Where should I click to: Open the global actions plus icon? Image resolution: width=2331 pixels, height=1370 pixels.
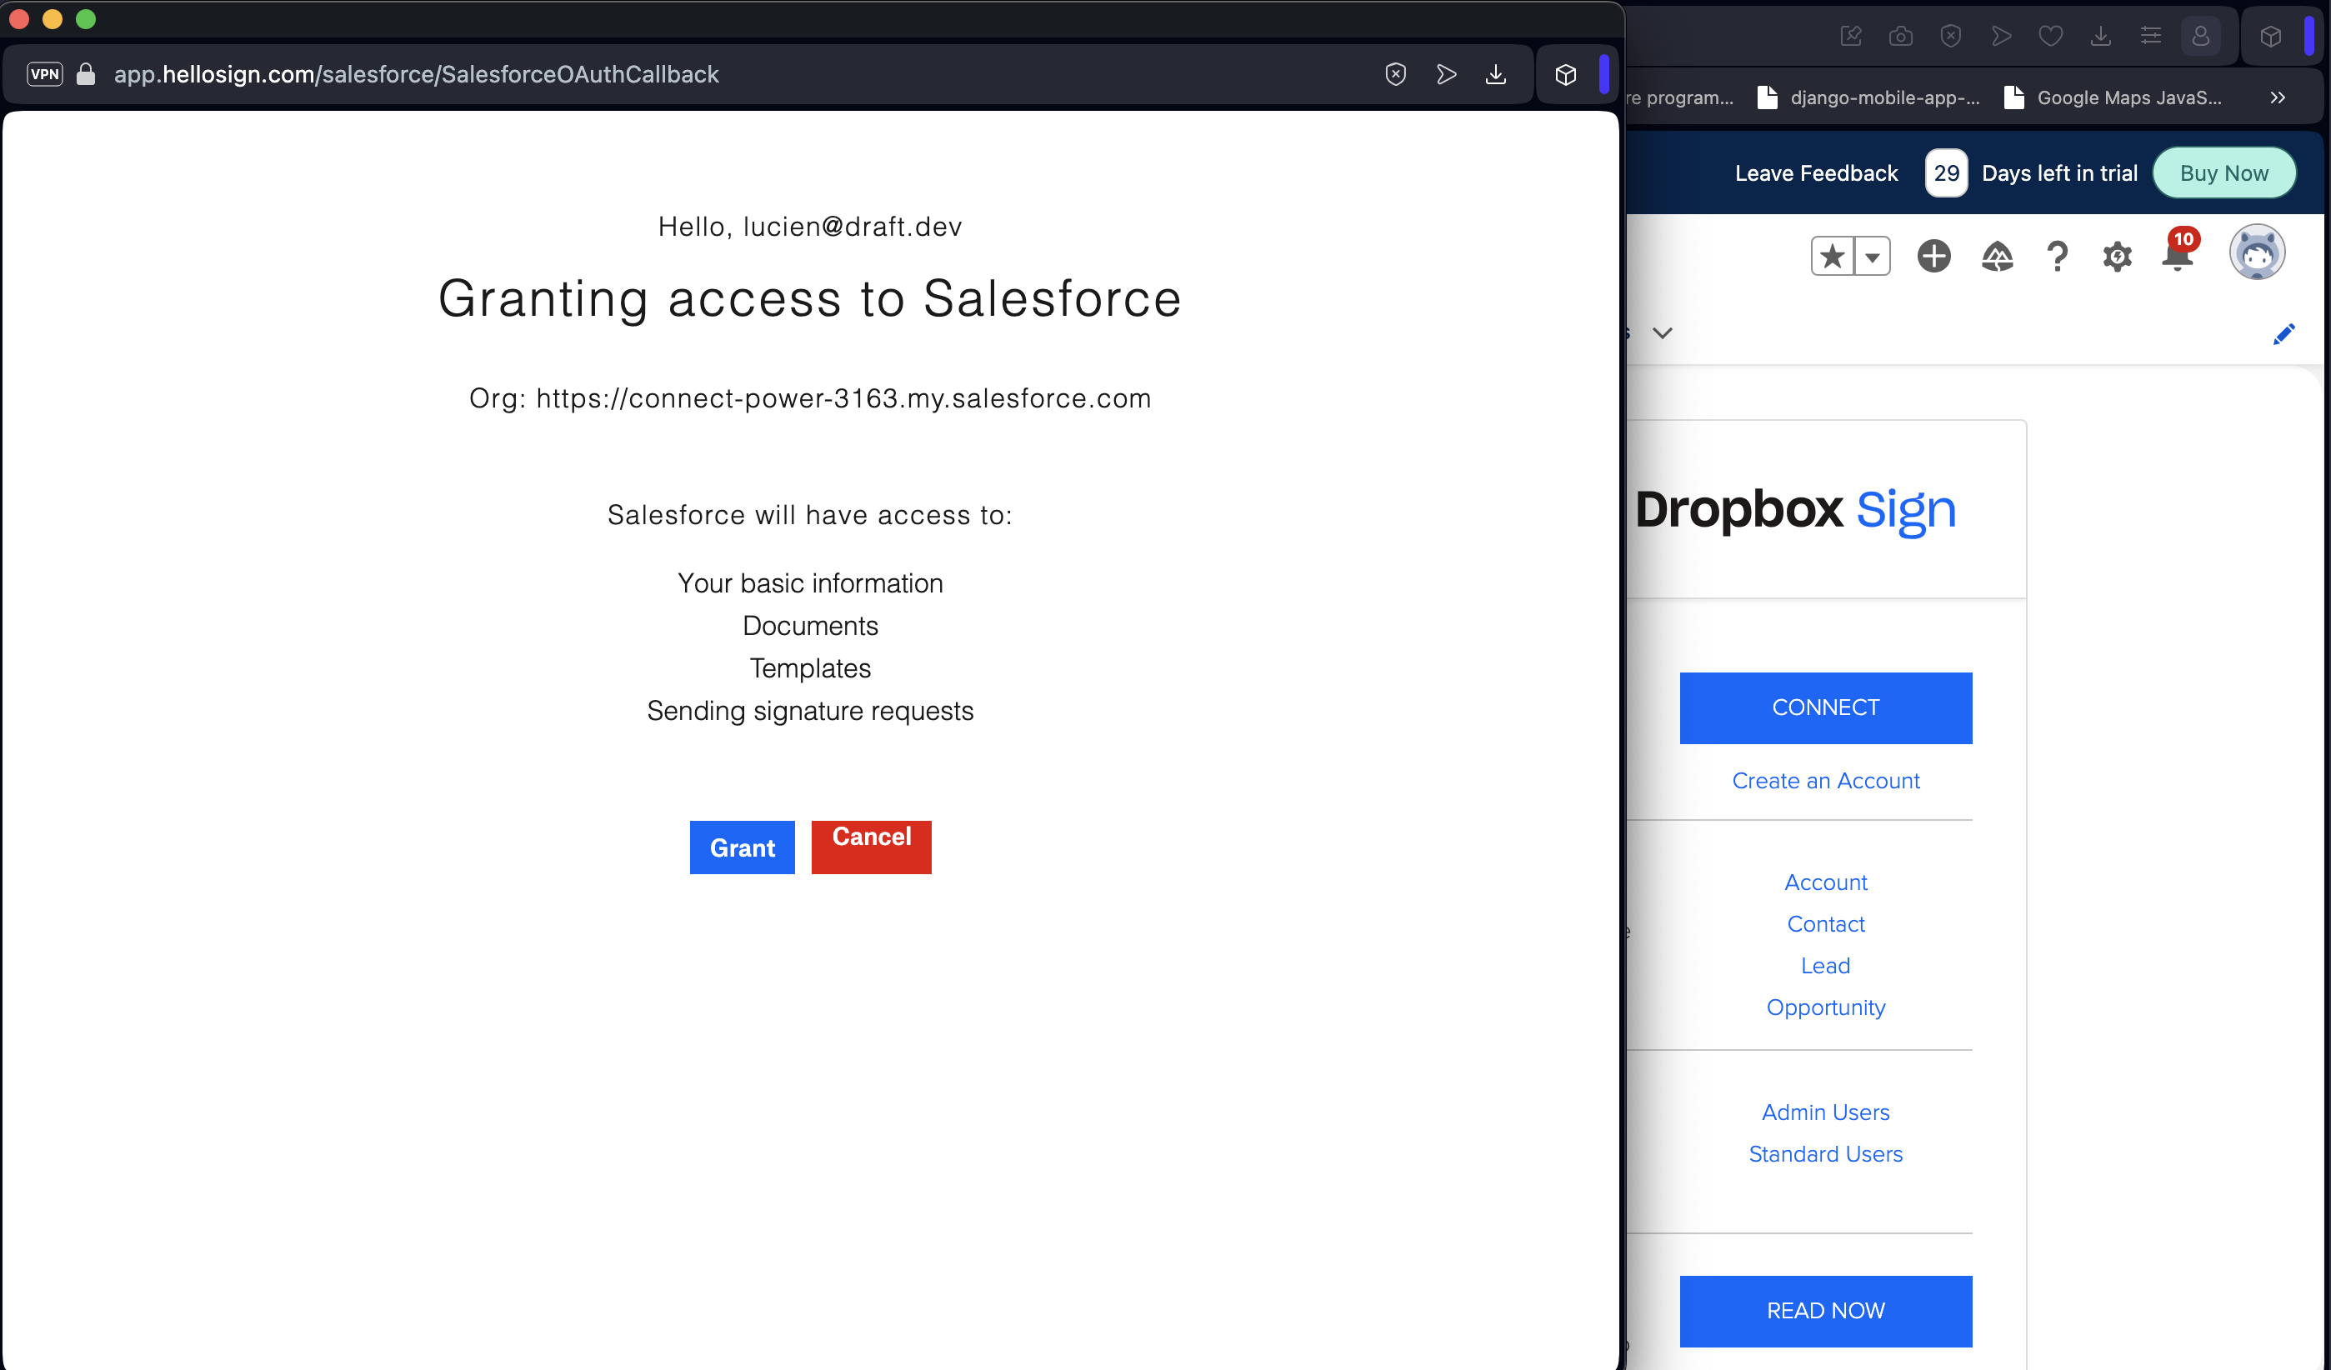pyautogui.click(x=1933, y=255)
